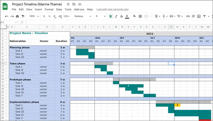213x121 pixels.
Task: Open the Format menu
Action: [49, 9]
